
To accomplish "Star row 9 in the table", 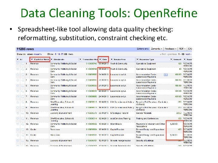I will pos(18,108).
